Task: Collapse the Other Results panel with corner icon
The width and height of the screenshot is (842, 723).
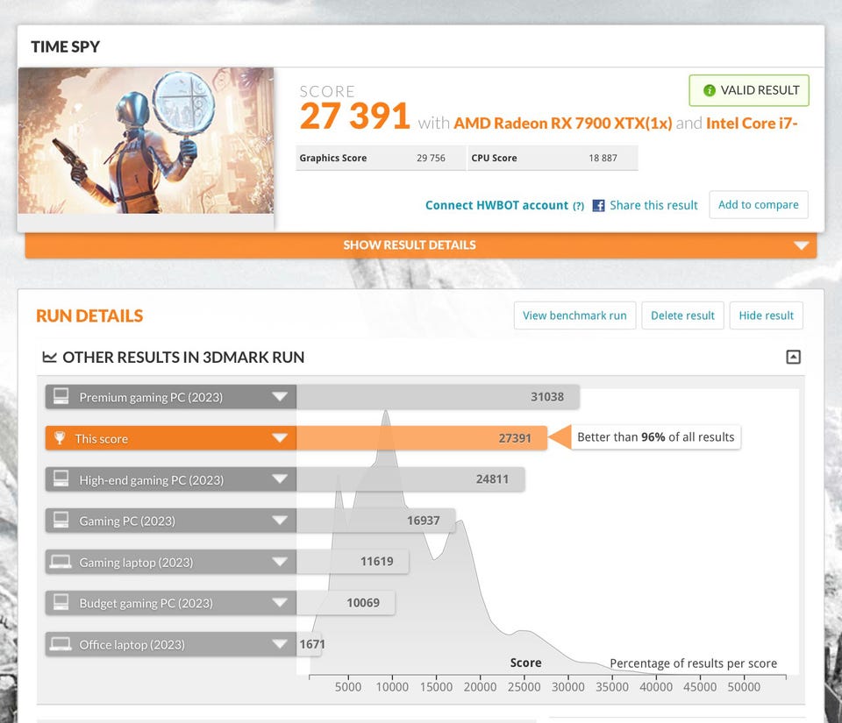Action: [x=793, y=358]
